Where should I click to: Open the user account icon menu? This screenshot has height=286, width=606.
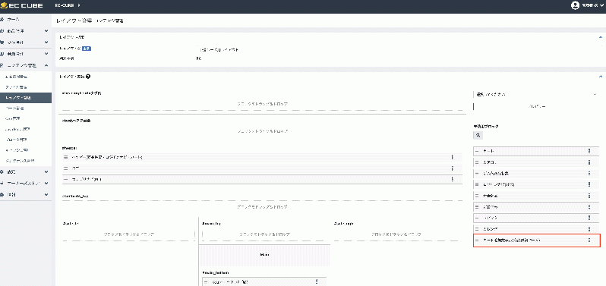(575, 5)
